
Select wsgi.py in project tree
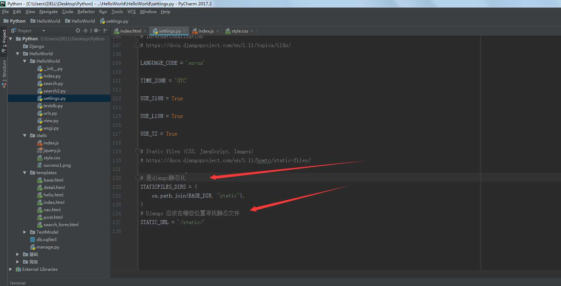coord(48,128)
